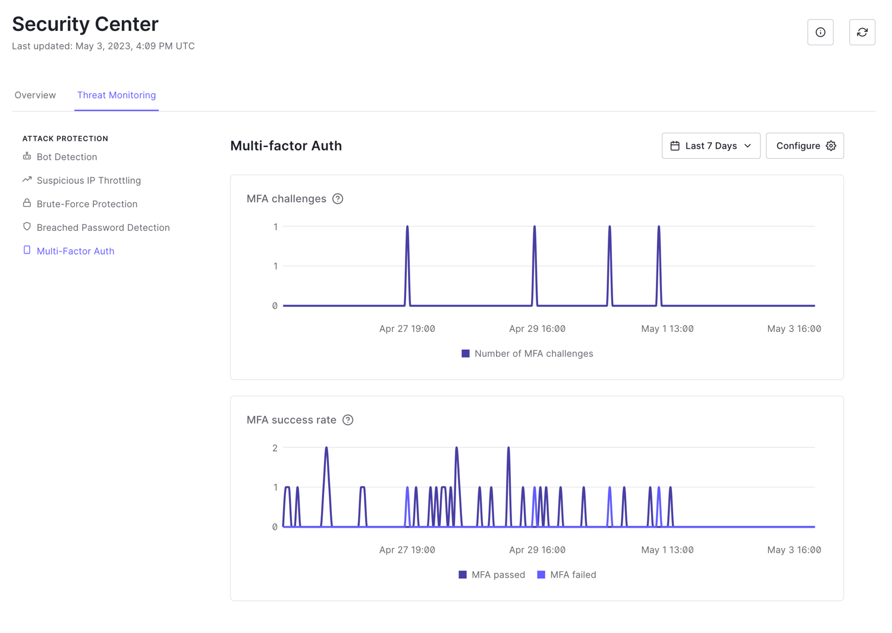The width and height of the screenshot is (892, 633).
Task: Switch to the Overview tab
Action: (35, 95)
